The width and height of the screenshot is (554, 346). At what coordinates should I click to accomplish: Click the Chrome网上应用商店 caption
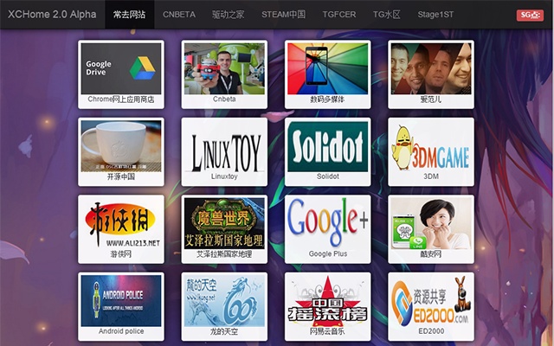(121, 99)
